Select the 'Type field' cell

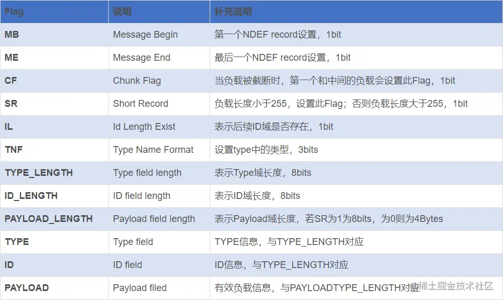point(159,242)
